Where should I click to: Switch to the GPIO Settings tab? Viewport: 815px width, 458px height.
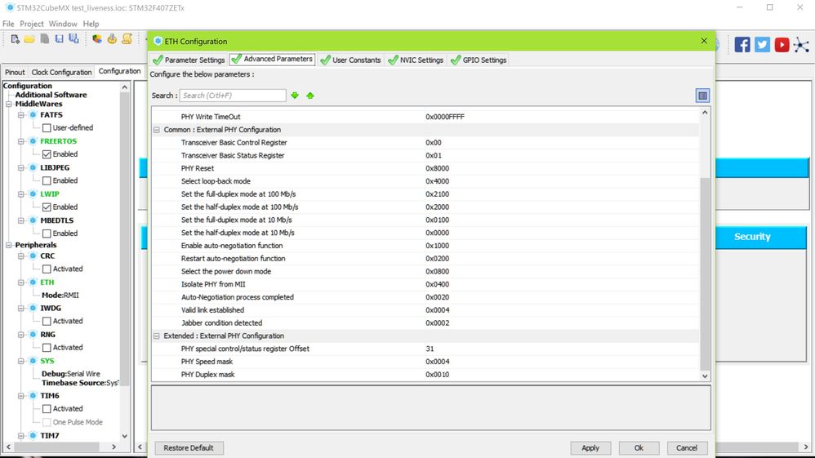click(479, 60)
